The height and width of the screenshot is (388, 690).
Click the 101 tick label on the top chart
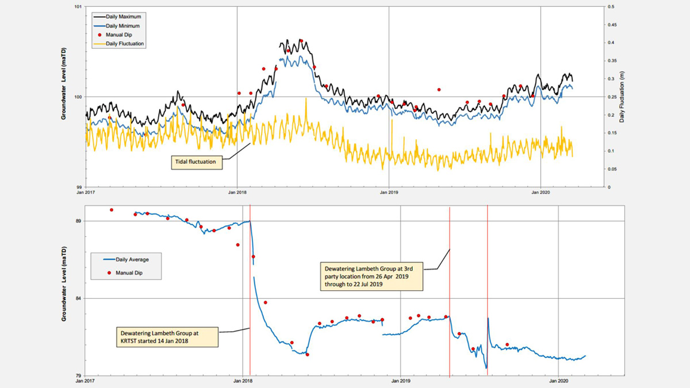click(x=77, y=7)
